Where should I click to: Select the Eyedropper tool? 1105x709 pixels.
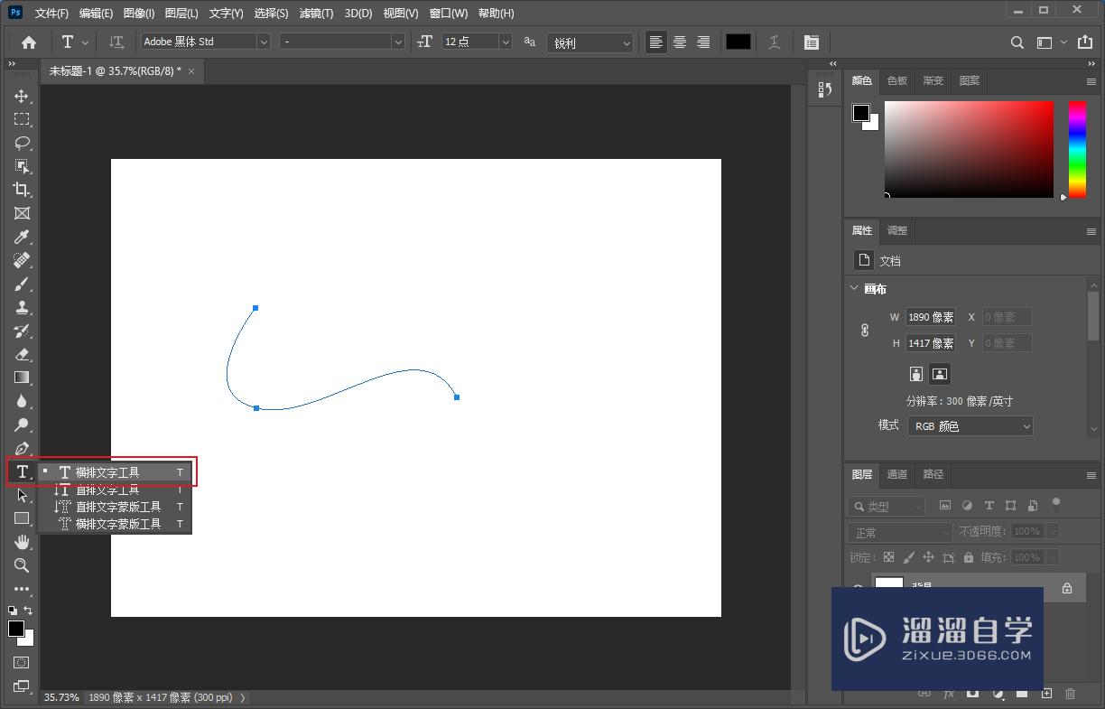pyautogui.click(x=22, y=237)
